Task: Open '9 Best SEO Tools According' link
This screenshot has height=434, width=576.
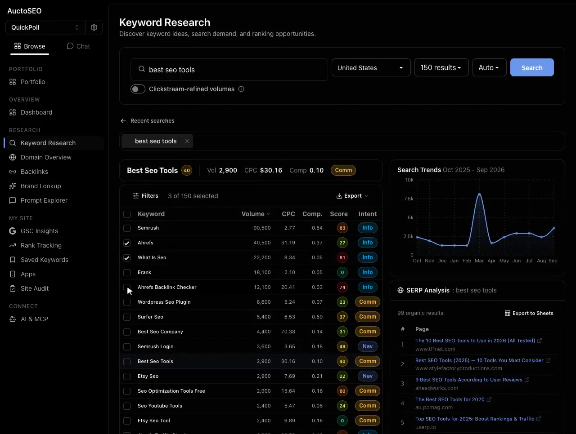Action: point(468,380)
